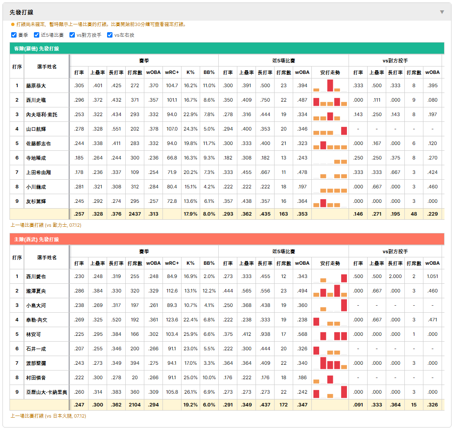Toggle the 近5場比賽 checkbox
The image size is (454, 430).
coord(36,35)
